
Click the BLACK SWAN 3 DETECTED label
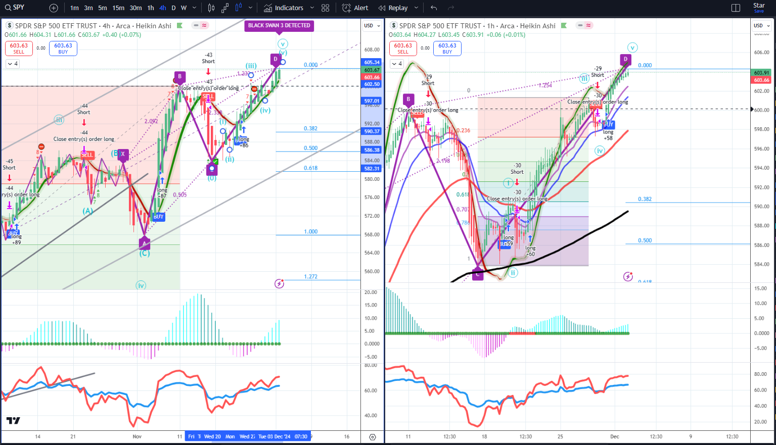pyautogui.click(x=279, y=25)
